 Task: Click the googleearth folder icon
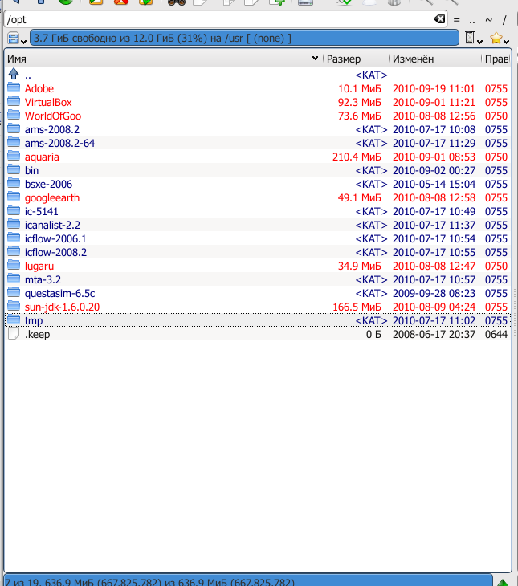click(x=14, y=197)
